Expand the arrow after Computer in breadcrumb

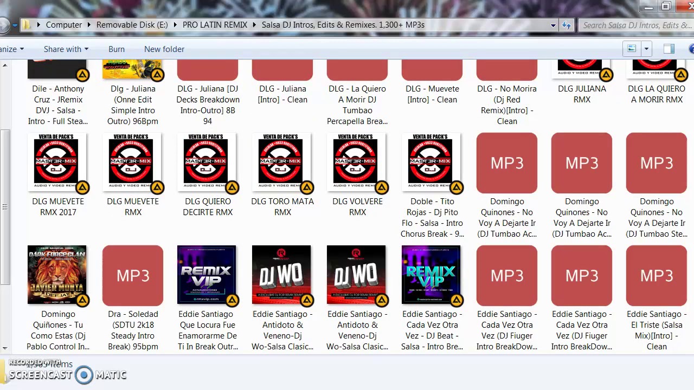89,25
